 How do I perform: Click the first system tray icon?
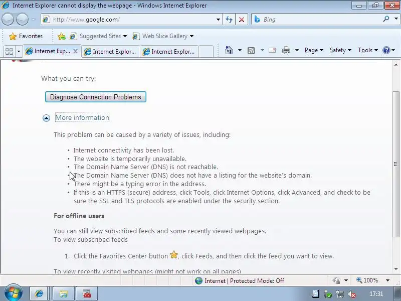pos(315,294)
